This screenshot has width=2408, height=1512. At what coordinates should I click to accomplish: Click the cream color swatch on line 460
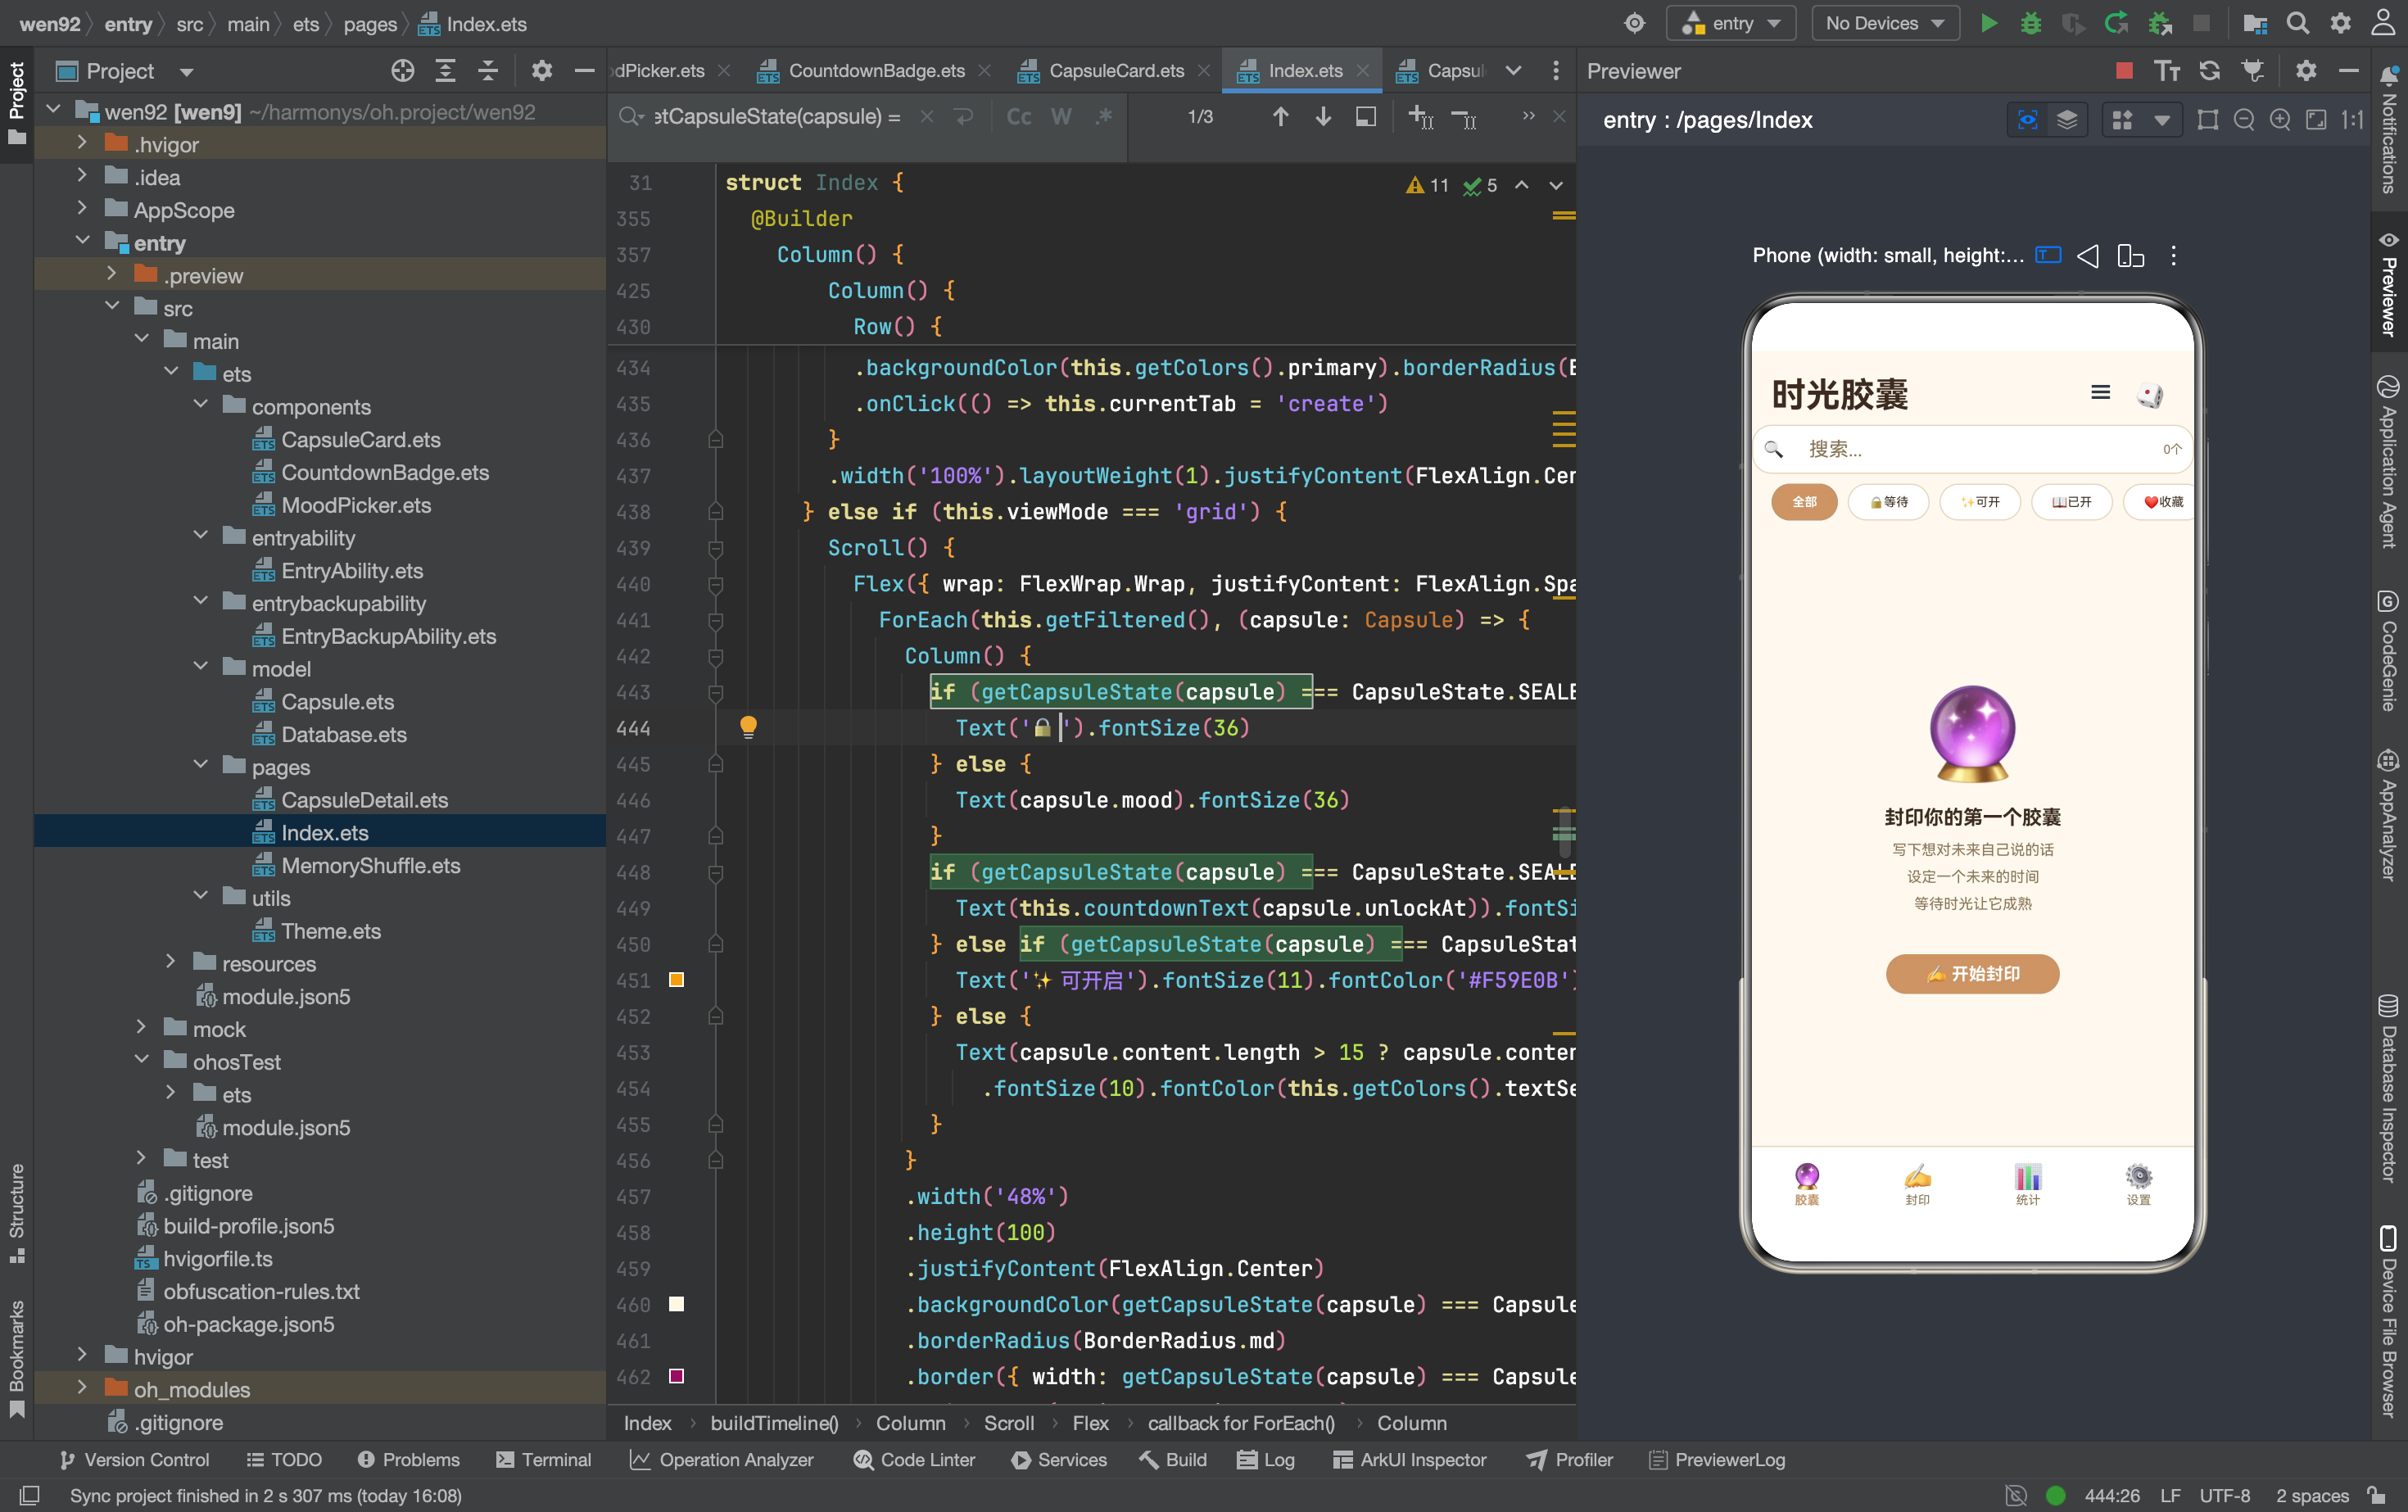676,1304
